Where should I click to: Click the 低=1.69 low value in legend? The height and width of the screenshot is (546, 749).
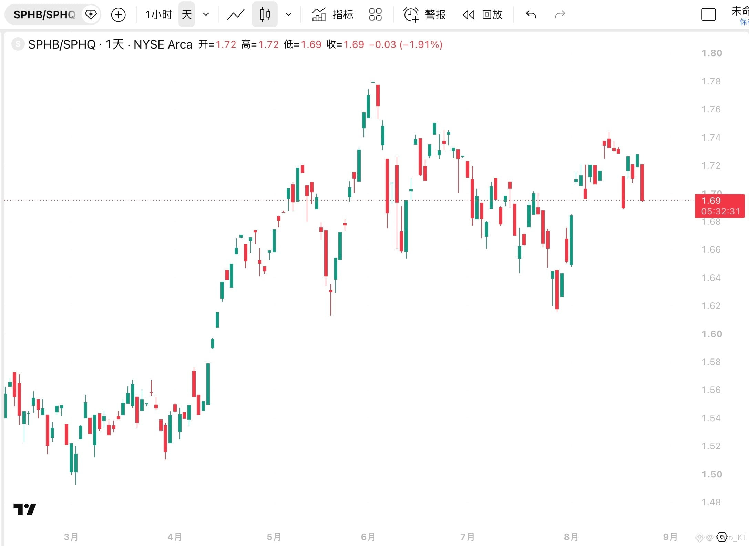302,44
